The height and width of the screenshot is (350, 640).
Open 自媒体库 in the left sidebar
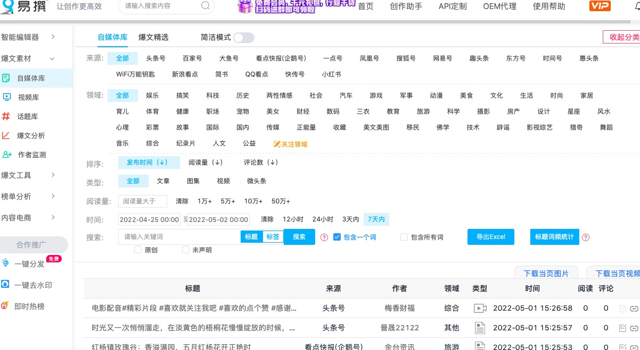(x=31, y=78)
